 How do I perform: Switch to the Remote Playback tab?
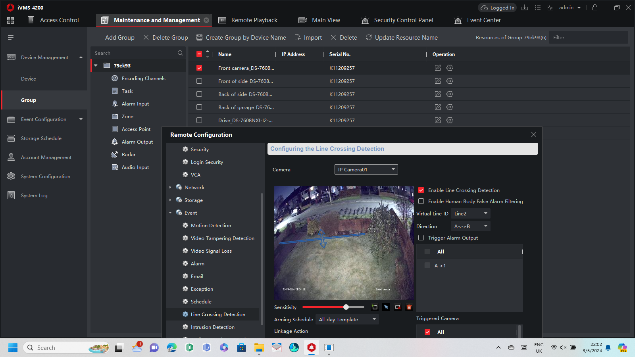click(254, 20)
